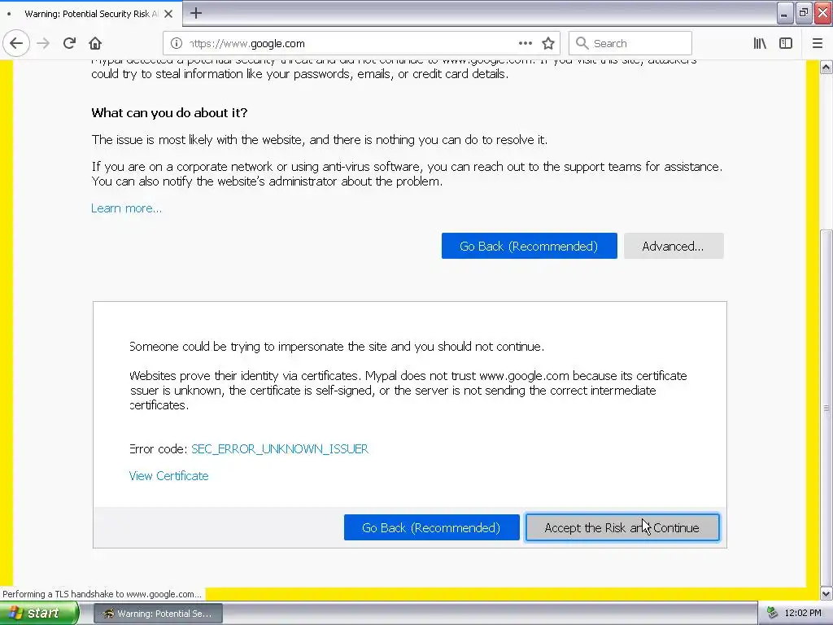This screenshot has height=625, width=833.
Task: Reload the current page
Action: [x=69, y=44]
